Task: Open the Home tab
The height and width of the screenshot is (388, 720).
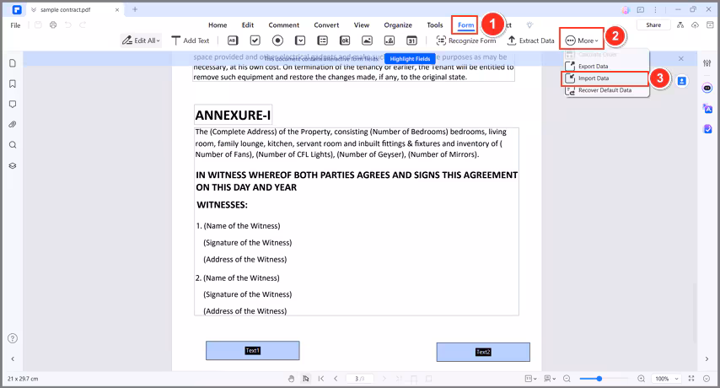Action: [x=218, y=25]
